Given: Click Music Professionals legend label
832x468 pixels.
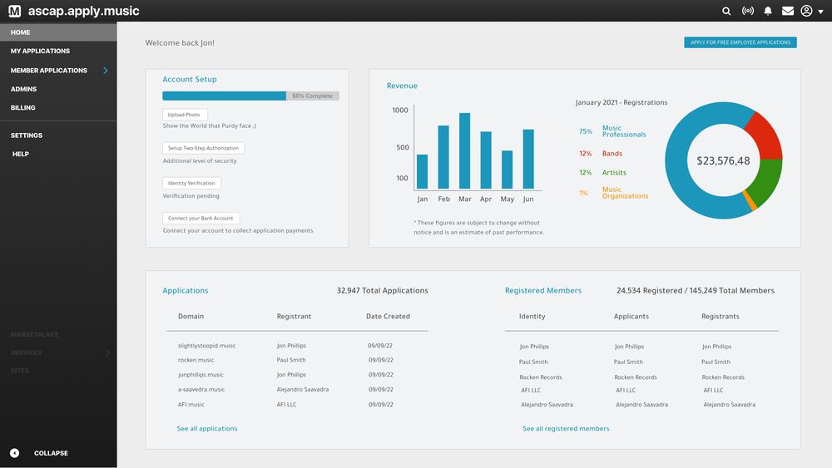Looking at the screenshot, I should click(624, 131).
